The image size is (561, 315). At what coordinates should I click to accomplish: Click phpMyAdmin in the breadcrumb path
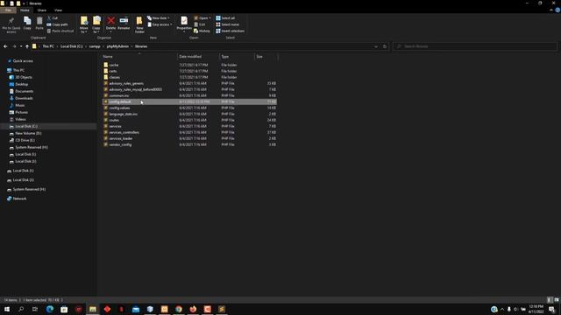[x=117, y=46]
